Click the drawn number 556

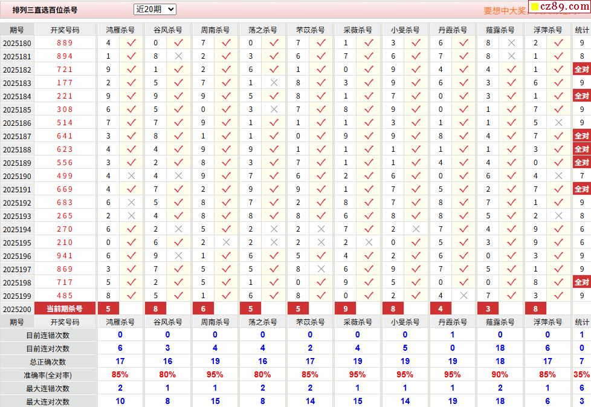pos(65,163)
